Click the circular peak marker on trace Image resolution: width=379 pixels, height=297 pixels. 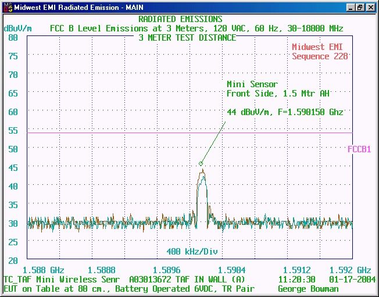click(x=201, y=163)
